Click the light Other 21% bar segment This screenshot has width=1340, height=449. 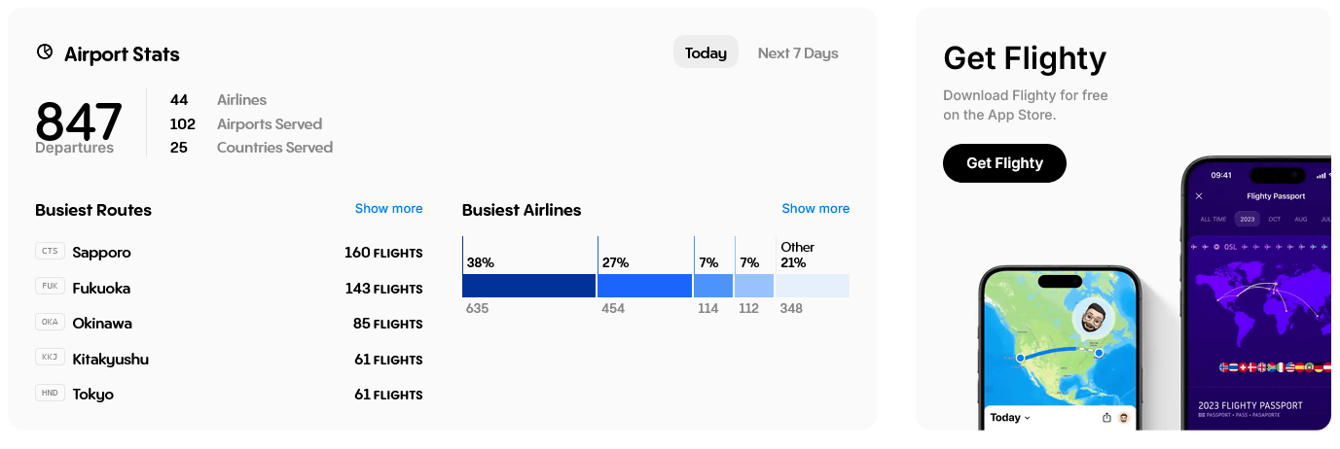click(813, 286)
